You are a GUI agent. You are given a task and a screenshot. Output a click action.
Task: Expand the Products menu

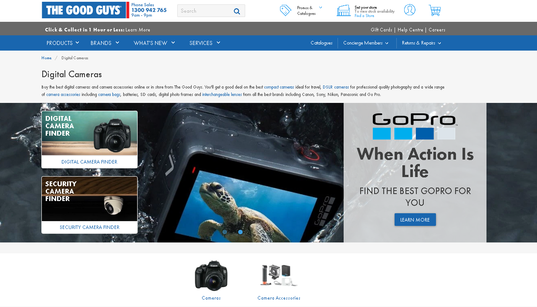tap(63, 43)
